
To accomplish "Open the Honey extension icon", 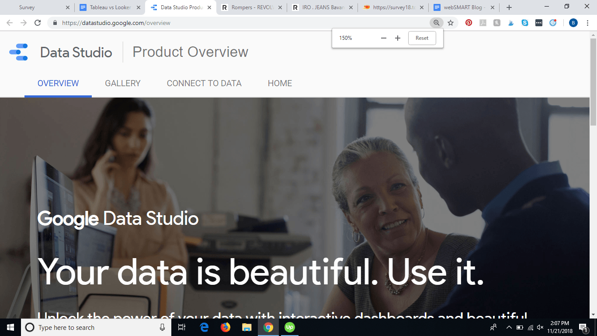I will (497, 23).
